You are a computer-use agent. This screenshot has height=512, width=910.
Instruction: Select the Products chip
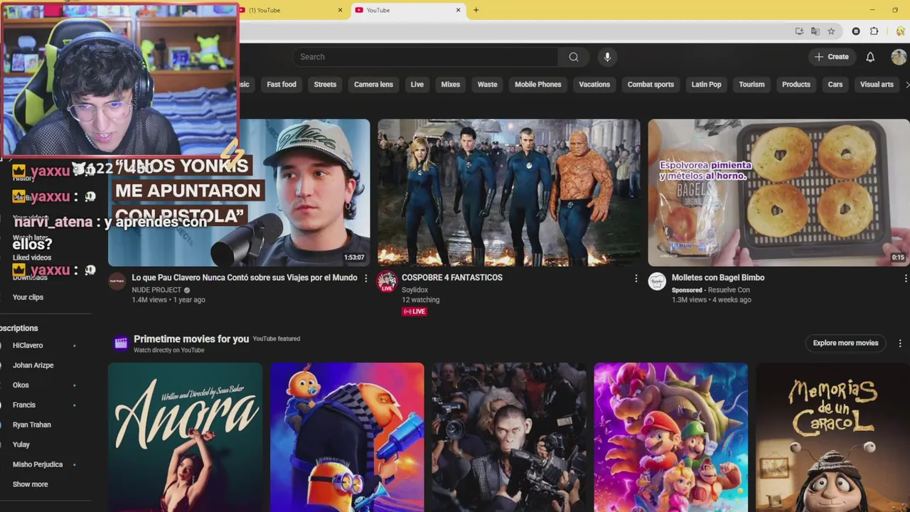[x=796, y=85]
